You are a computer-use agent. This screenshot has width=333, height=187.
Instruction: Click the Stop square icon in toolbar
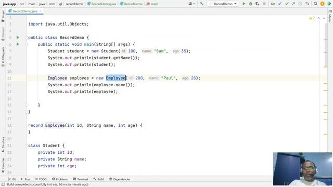pos(264,4)
